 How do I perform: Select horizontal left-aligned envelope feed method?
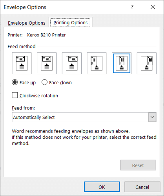[x=22, y=63]
